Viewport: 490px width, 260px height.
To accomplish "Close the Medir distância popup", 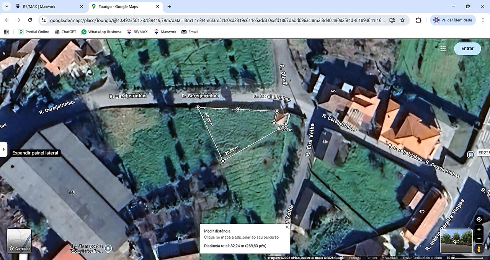I will click(287, 227).
